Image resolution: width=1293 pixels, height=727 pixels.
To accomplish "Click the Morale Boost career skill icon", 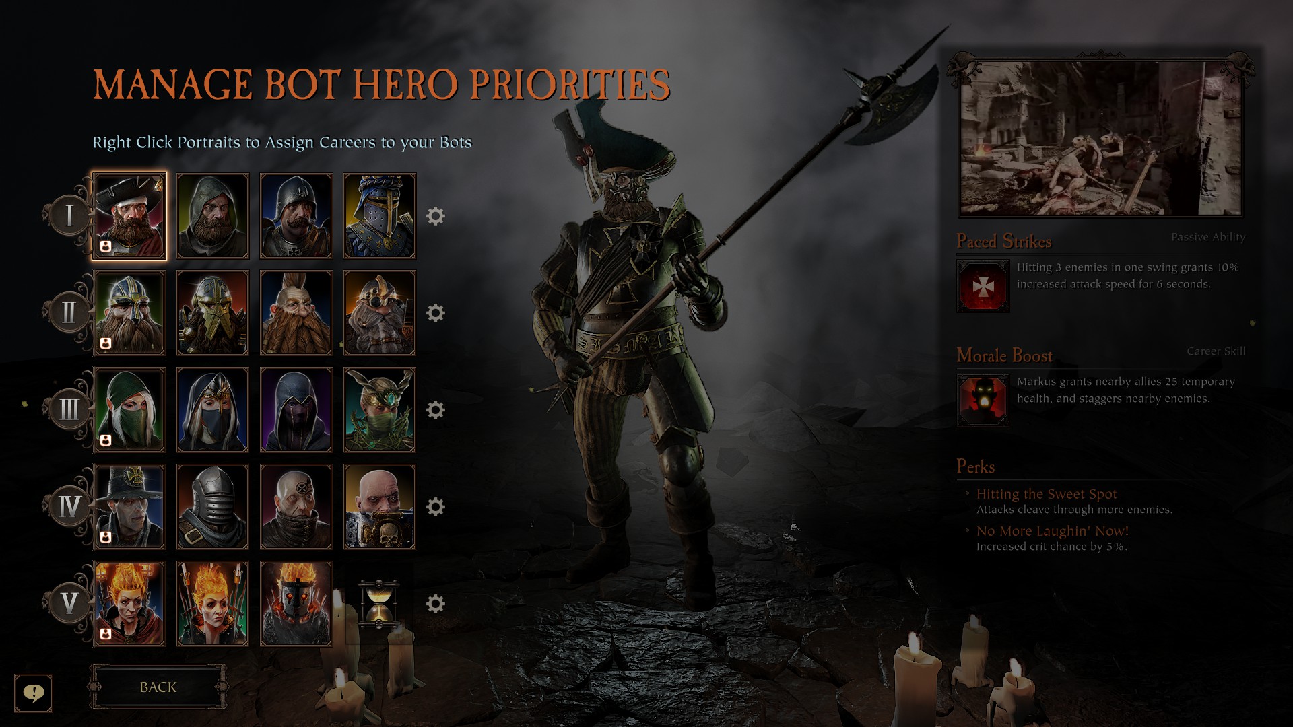I will [x=983, y=401].
